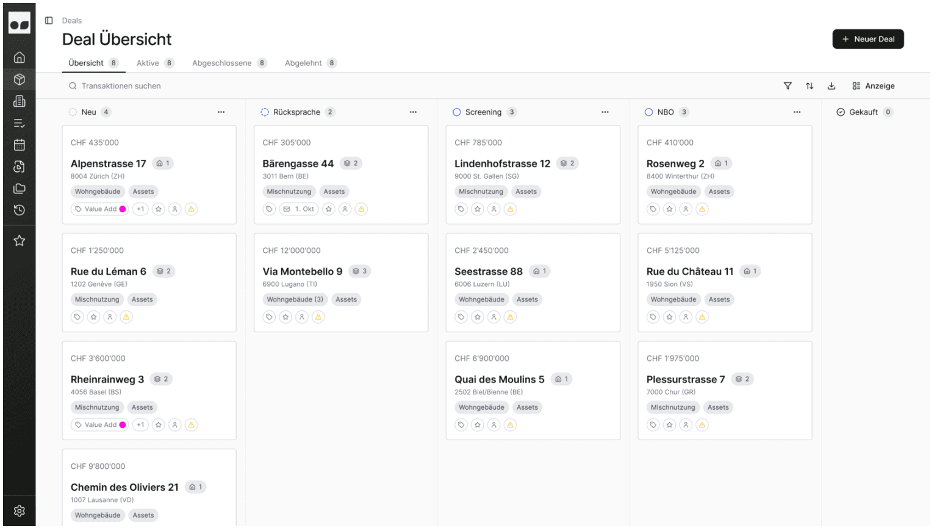The width and height of the screenshot is (937, 528).
Task: Create a deal with Neuer Deal
Action: 868,39
